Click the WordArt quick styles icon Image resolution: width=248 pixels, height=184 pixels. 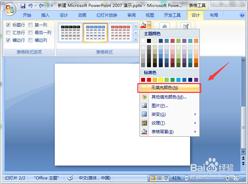click(x=165, y=26)
